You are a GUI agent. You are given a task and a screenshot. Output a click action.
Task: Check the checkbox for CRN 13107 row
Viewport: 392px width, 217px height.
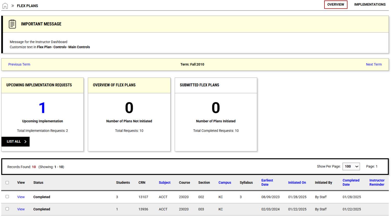pyautogui.click(x=7, y=197)
